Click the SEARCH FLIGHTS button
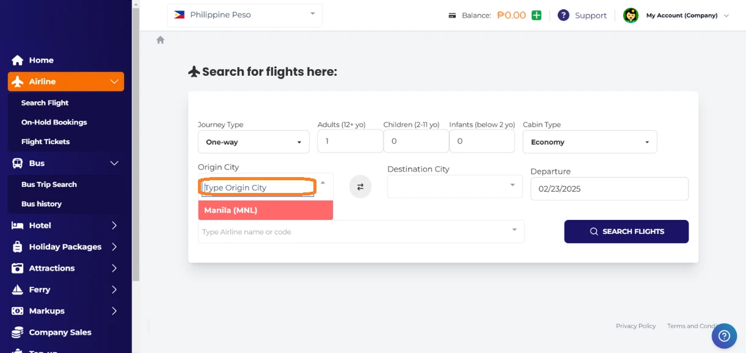This screenshot has width=746, height=353. click(x=626, y=231)
